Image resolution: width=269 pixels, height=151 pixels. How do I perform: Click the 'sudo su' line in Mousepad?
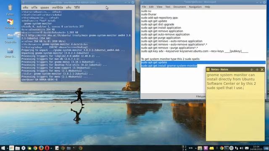(146, 11)
